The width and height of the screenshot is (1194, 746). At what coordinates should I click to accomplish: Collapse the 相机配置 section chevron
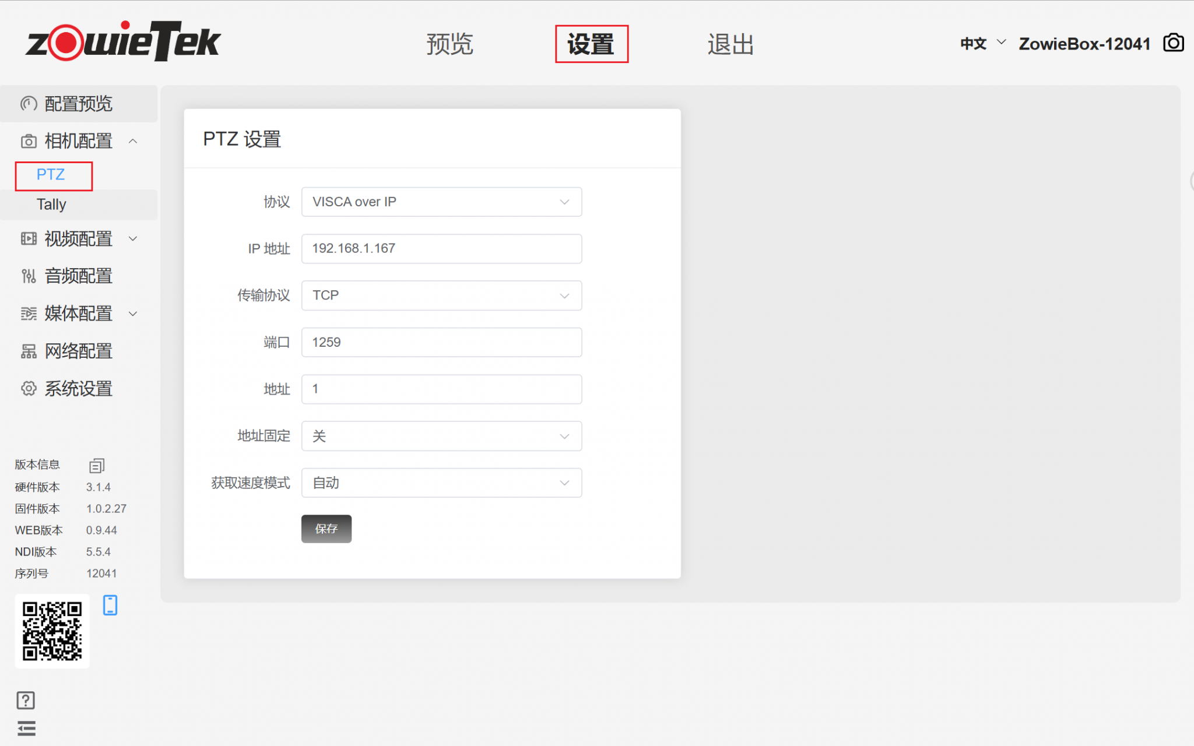[133, 141]
